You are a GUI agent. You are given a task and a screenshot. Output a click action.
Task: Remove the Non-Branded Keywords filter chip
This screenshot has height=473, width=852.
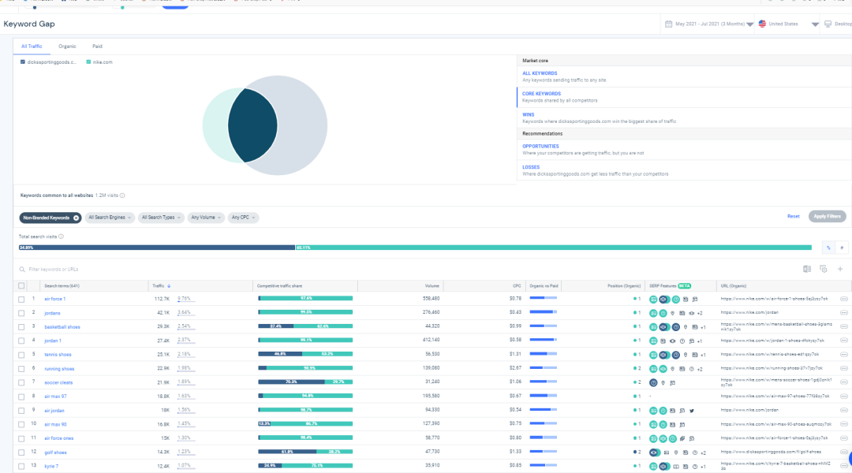pyautogui.click(x=77, y=218)
